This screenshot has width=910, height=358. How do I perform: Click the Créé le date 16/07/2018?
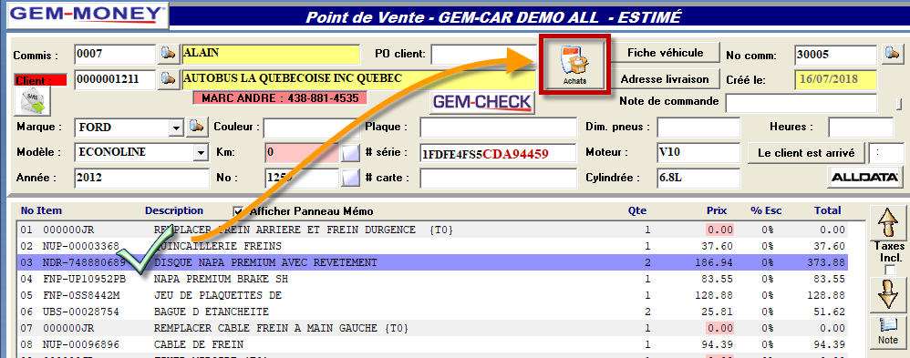pos(836,79)
